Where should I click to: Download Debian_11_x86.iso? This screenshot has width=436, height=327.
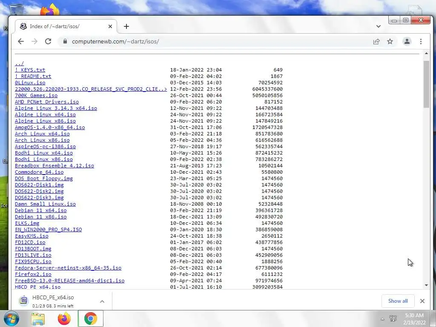tap(40, 217)
